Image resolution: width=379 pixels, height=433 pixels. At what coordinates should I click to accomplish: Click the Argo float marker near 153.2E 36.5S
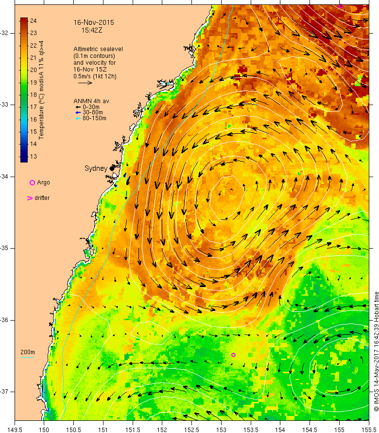point(233,355)
